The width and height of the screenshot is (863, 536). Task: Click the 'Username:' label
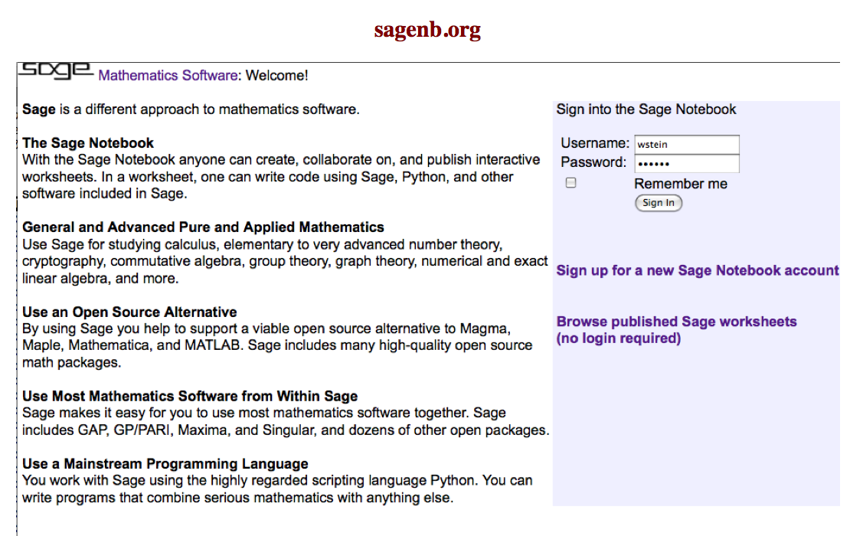[x=595, y=143]
